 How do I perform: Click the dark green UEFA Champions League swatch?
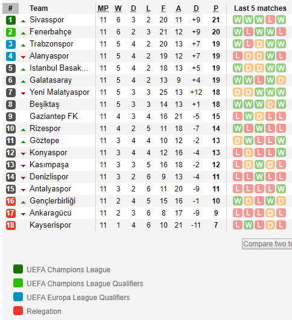coord(18,269)
